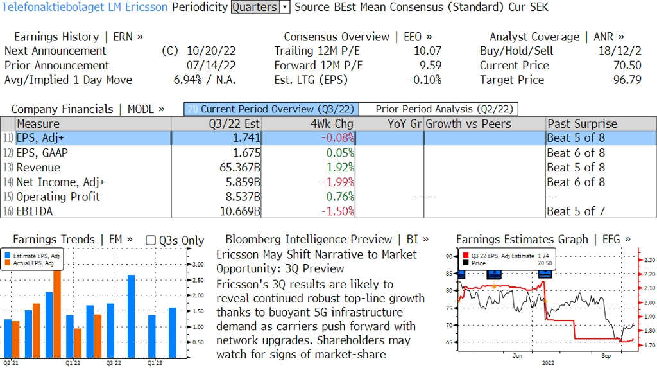Open Company Financials MODL link
The width and height of the screenshot is (657, 368).
click(88, 109)
